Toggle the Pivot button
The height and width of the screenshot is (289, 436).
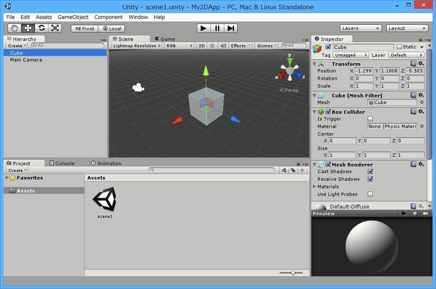(85, 28)
